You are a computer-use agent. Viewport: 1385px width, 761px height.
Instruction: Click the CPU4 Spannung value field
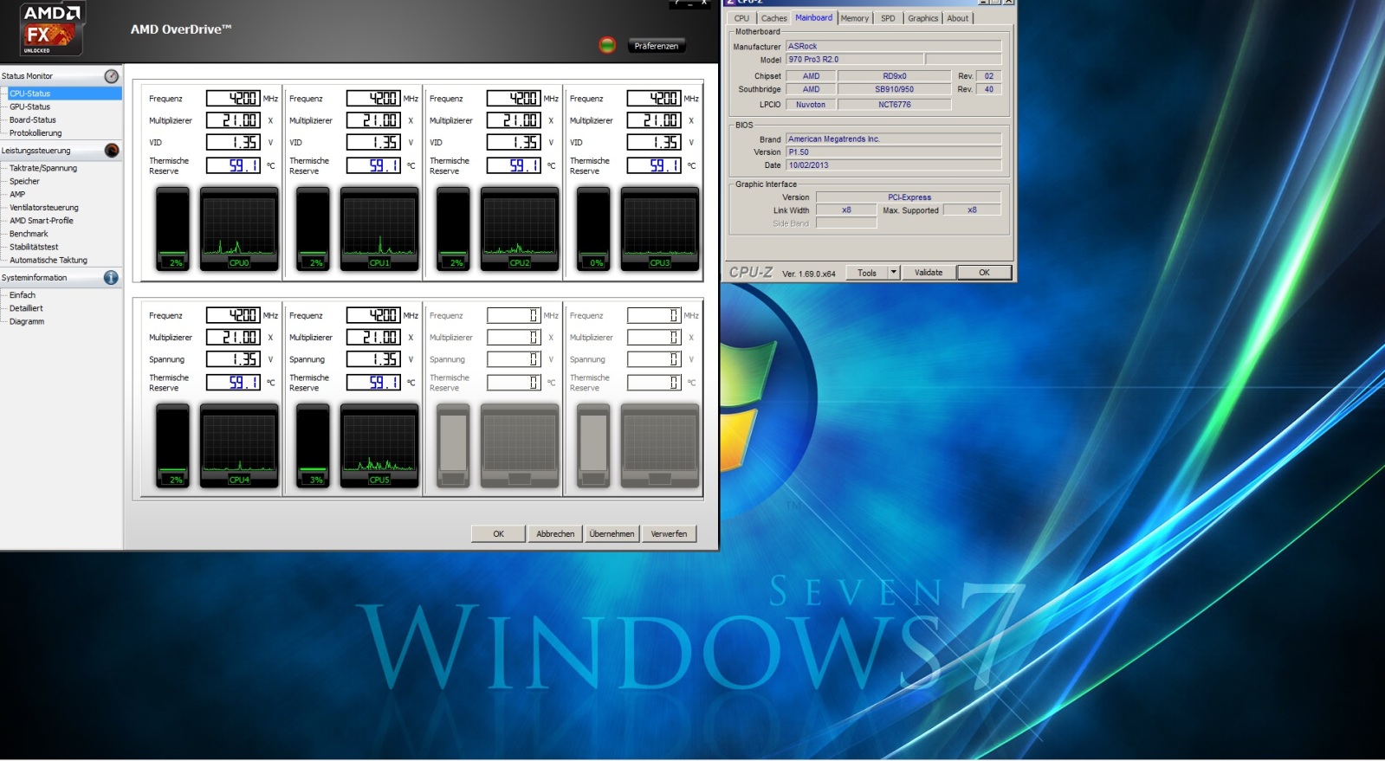tap(233, 359)
